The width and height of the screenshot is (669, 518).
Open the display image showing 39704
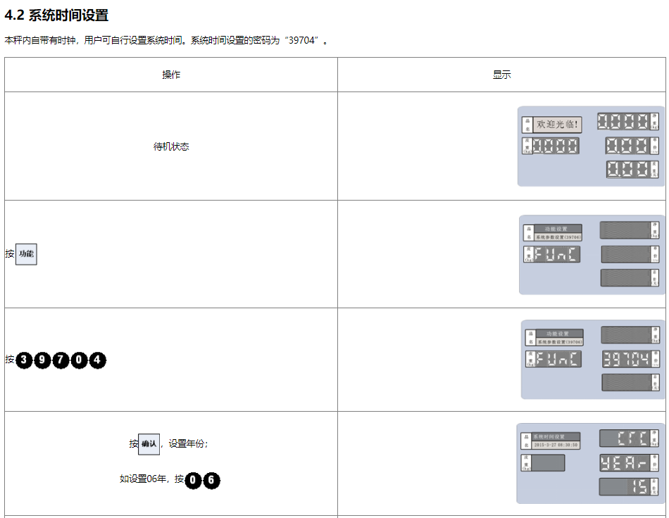click(x=592, y=360)
